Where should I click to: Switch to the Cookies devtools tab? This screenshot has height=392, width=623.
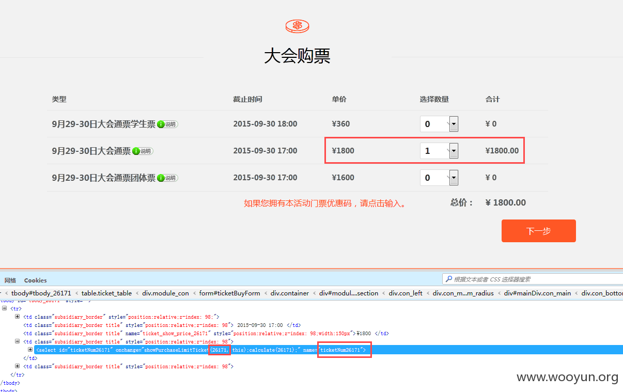(x=35, y=280)
